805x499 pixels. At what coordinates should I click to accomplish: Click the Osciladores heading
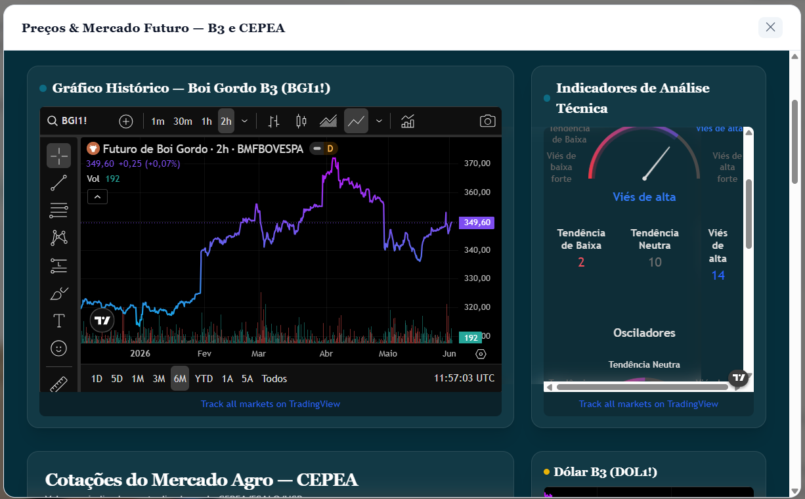coord(644,333)
